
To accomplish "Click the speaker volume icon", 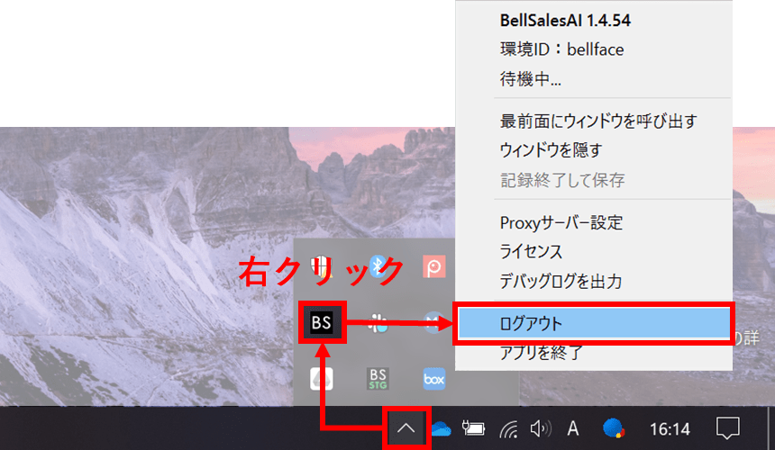I will point(541,428).
